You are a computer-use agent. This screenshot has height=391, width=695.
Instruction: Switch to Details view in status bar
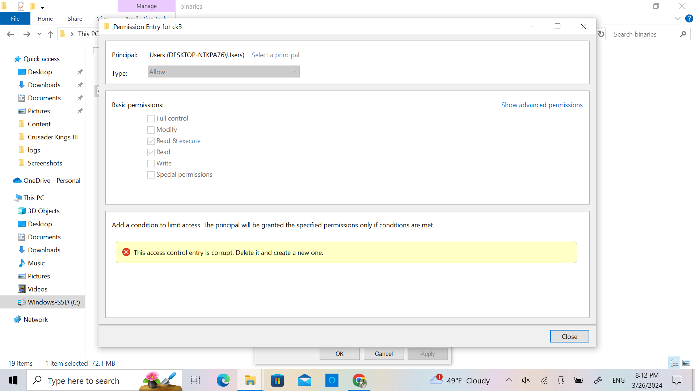[x=674, y=363]
